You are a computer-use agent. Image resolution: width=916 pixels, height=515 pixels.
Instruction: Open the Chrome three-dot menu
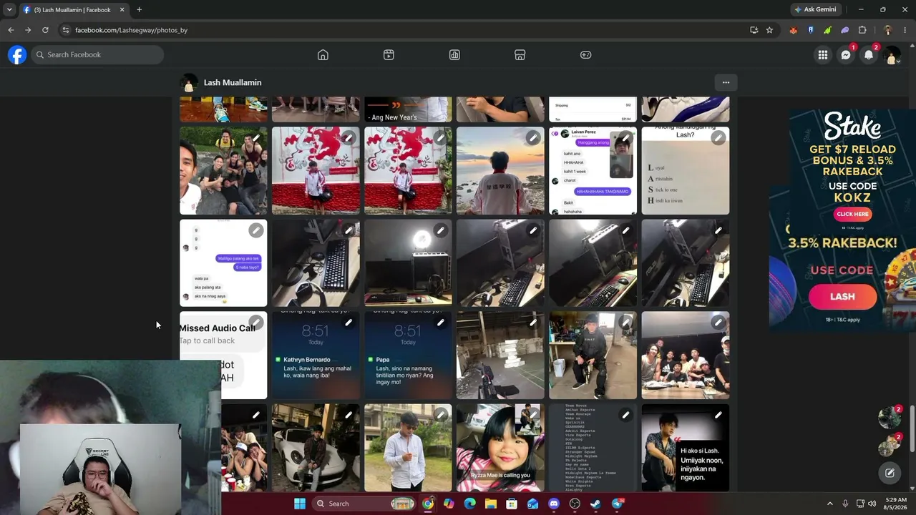click(905, 30)
